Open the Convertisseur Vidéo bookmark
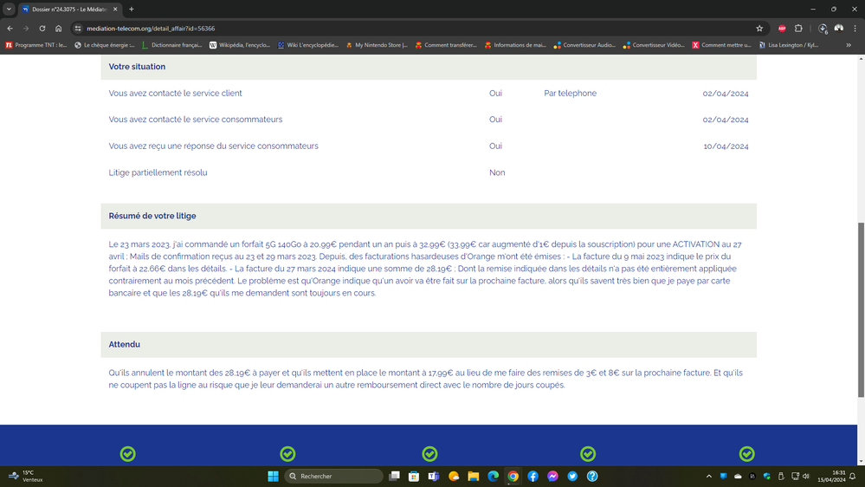 pos(654,45)
